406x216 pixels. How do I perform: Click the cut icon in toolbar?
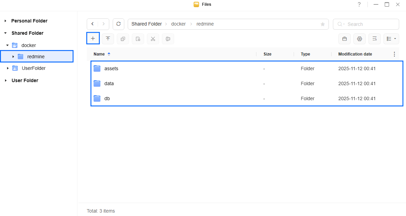click(153, 38)
